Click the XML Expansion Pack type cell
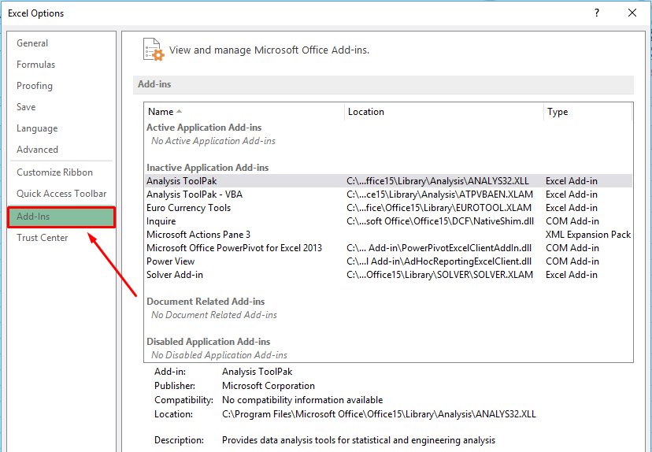Viewport: 652px width, 452px height. click(x=588, y=235)
